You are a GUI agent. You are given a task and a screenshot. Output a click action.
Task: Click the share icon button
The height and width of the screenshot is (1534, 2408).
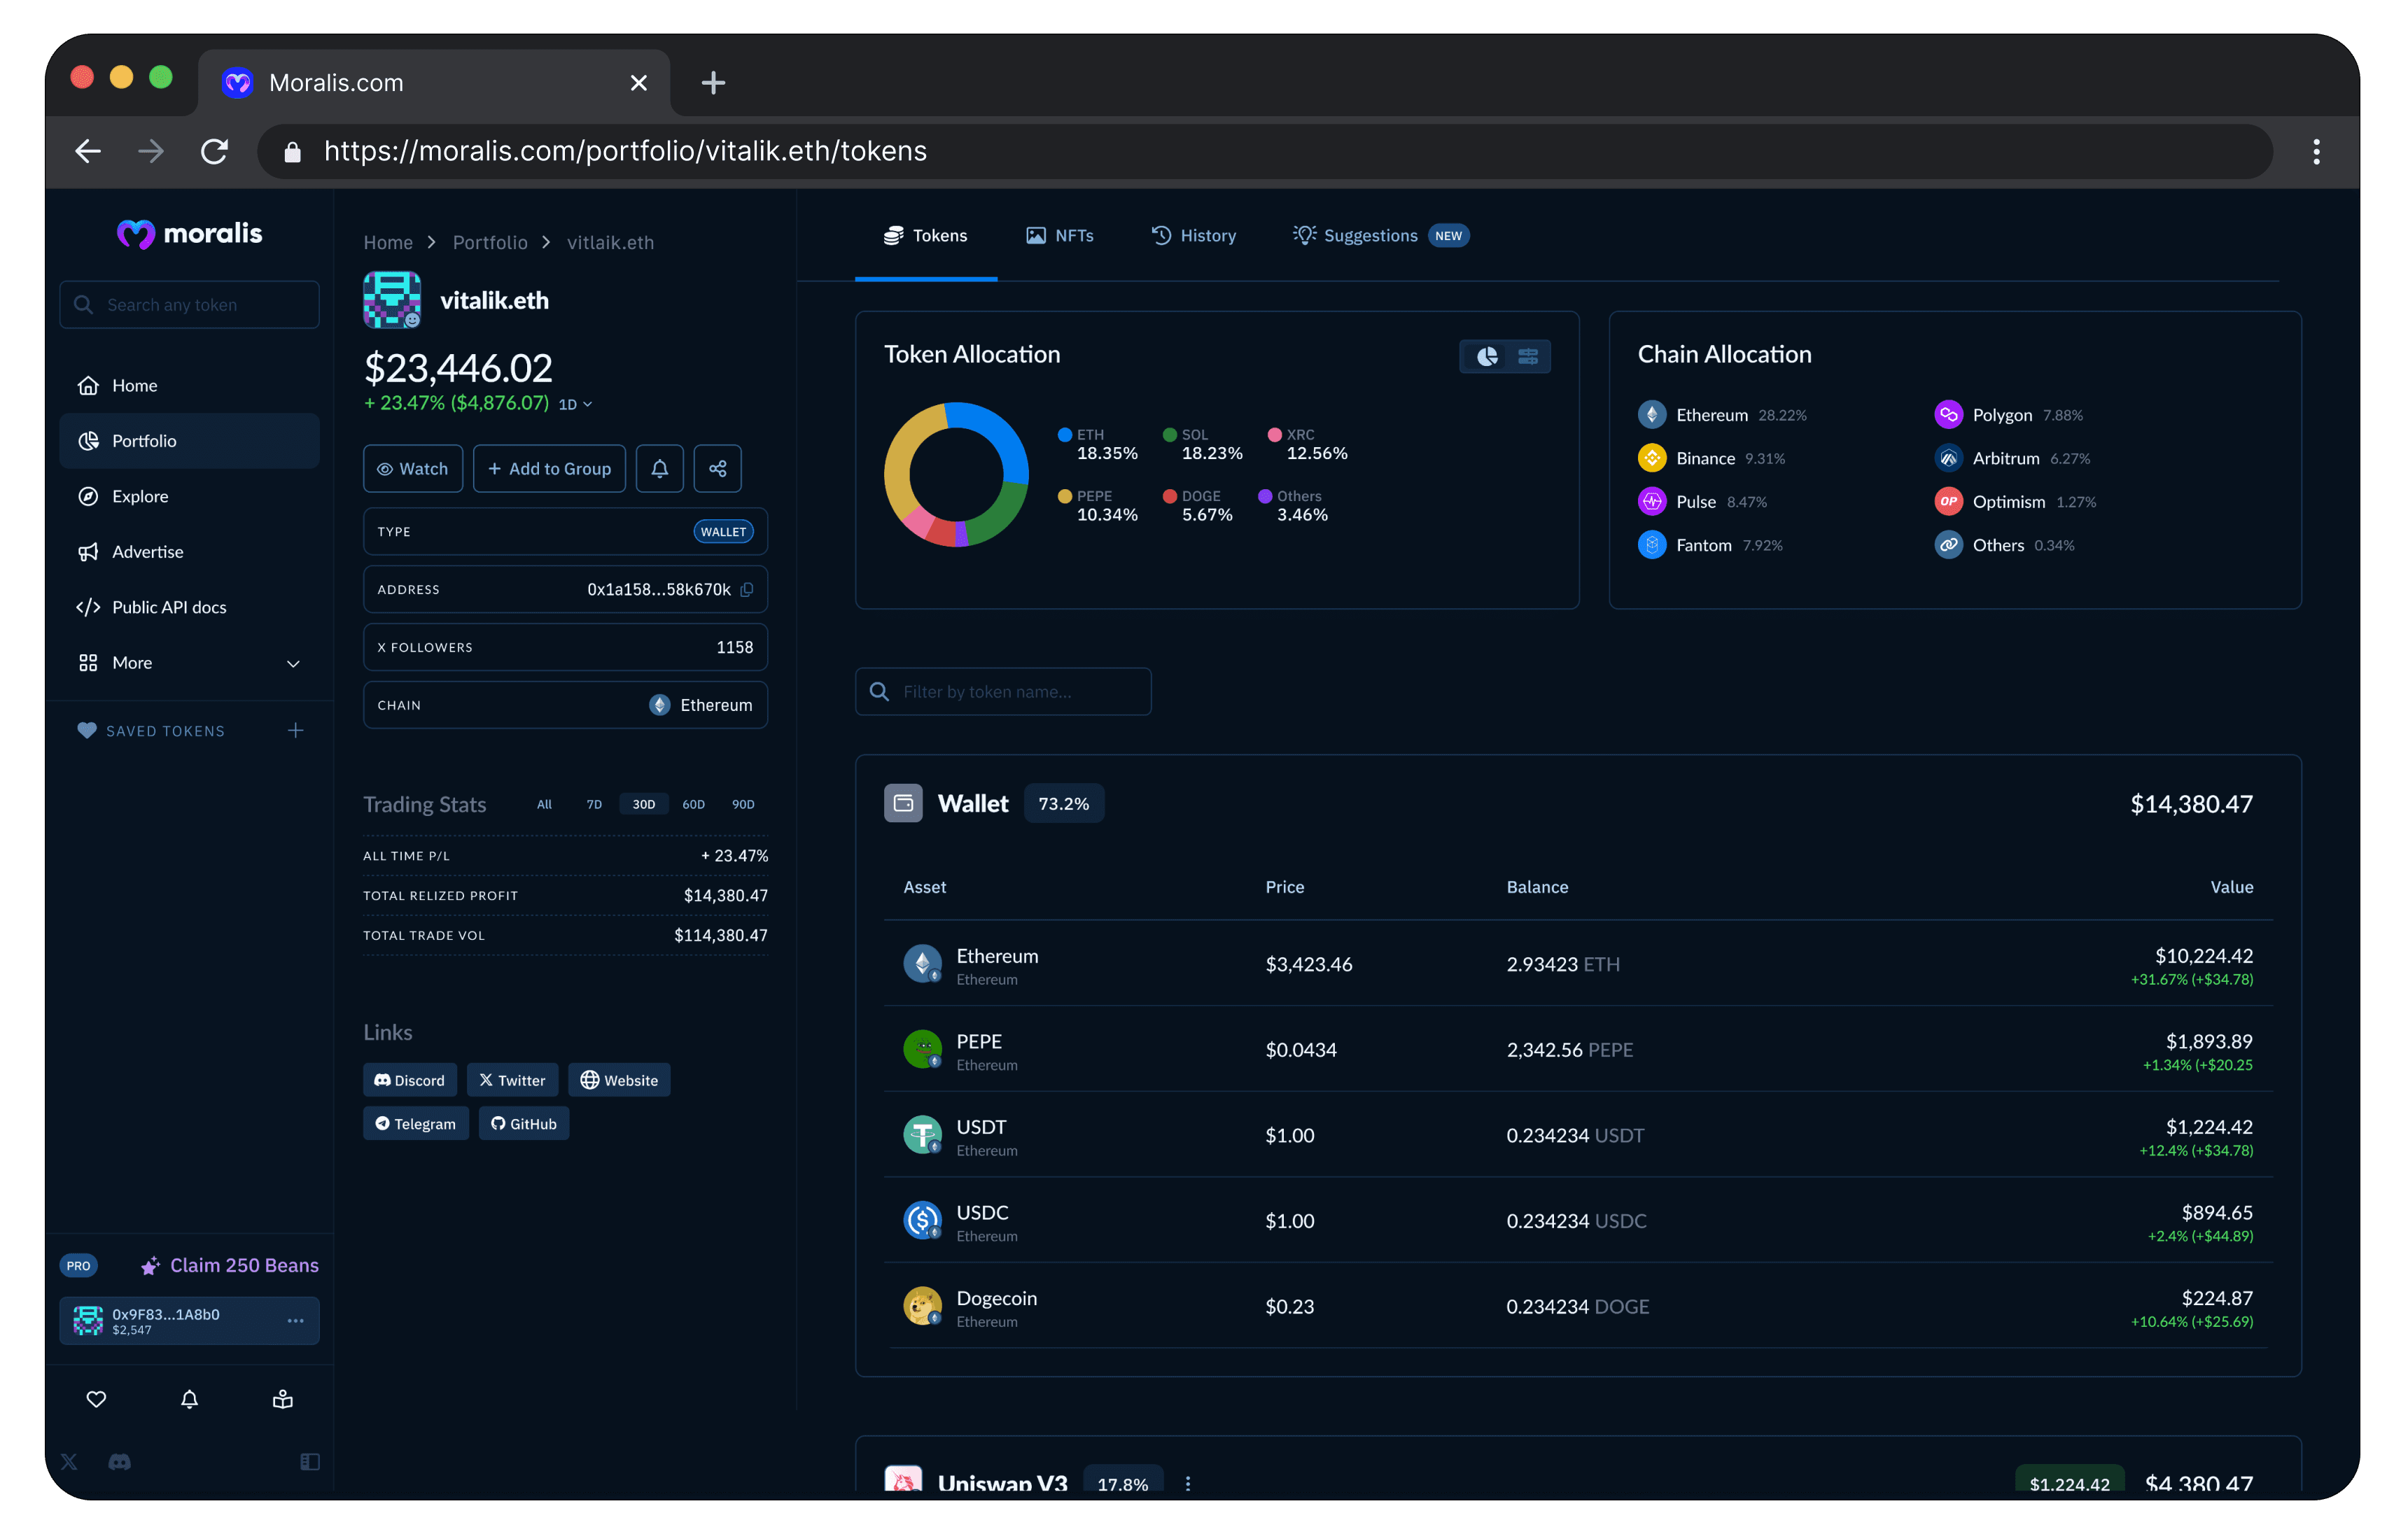point(717,468)
